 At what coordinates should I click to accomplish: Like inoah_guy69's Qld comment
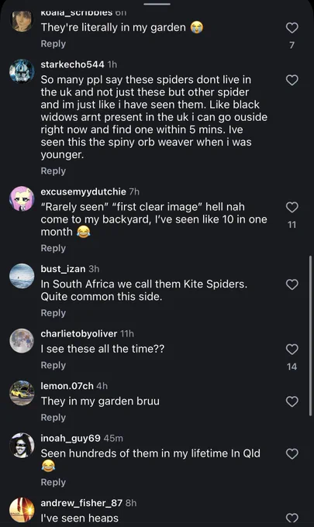pos(292,454)
